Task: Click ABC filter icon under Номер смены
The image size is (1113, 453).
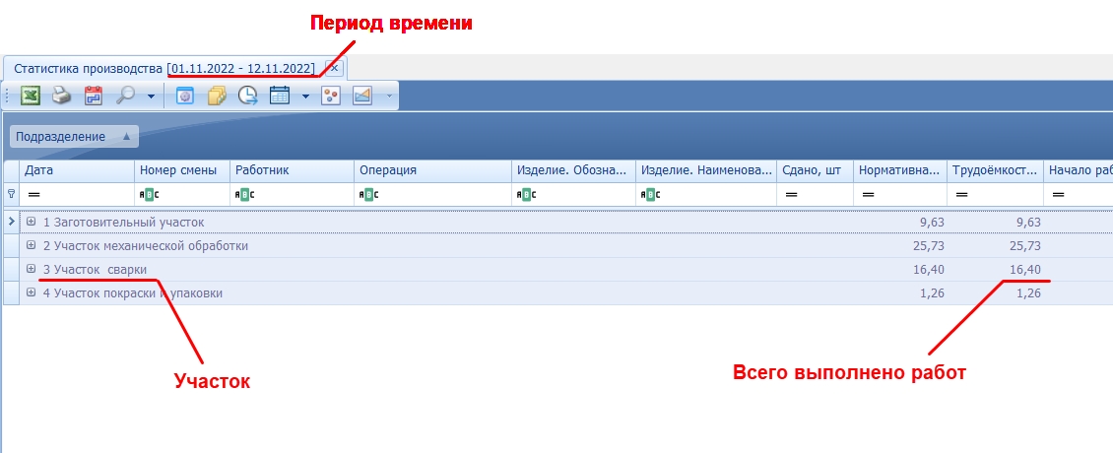Action: pos(149,194)
